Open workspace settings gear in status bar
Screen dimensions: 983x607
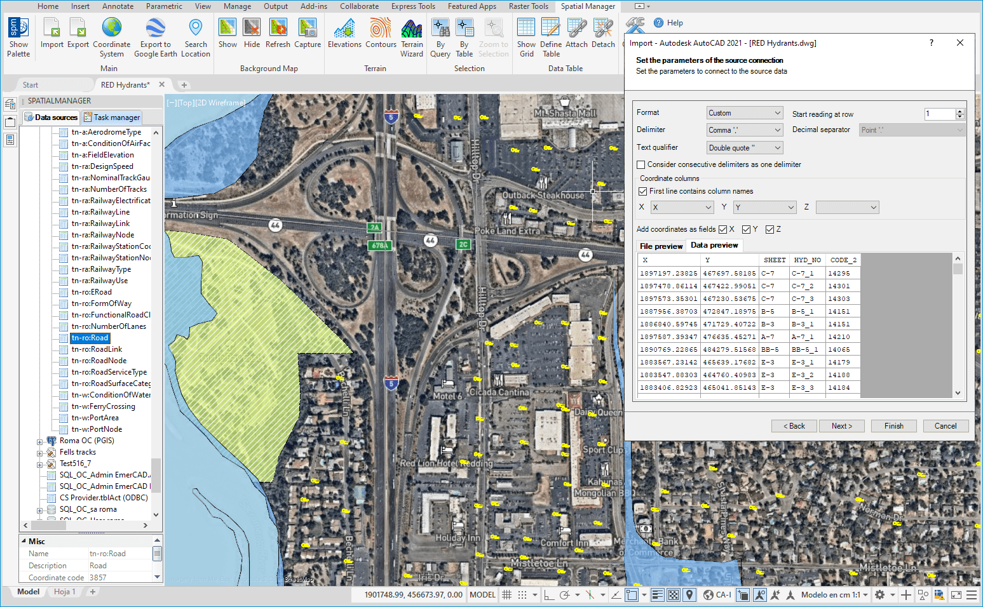(879, 595)
